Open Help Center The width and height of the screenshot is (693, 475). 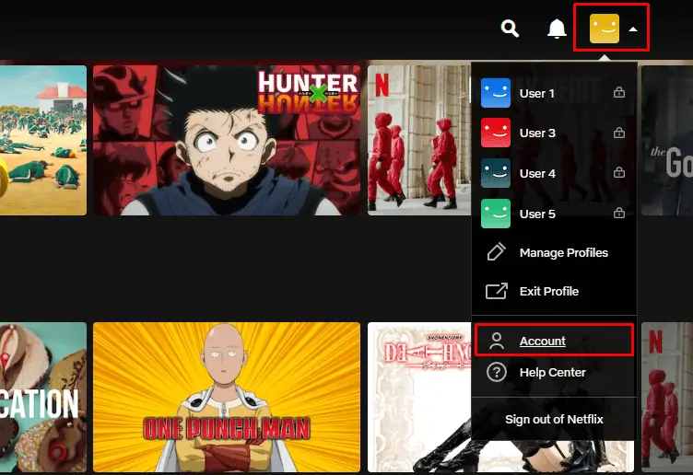(x=552, y=373)
